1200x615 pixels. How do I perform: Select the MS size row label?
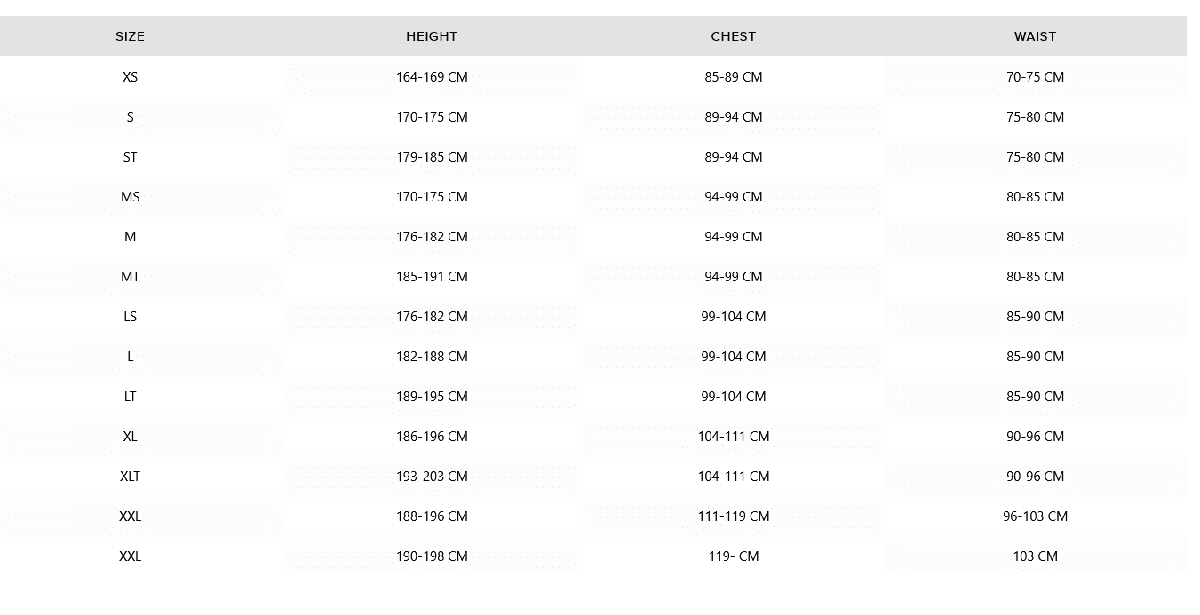click(130, 197)
